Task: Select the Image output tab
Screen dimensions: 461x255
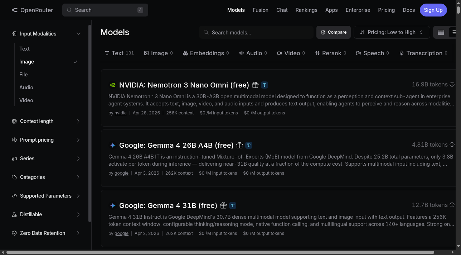Action: coord(159,53)
